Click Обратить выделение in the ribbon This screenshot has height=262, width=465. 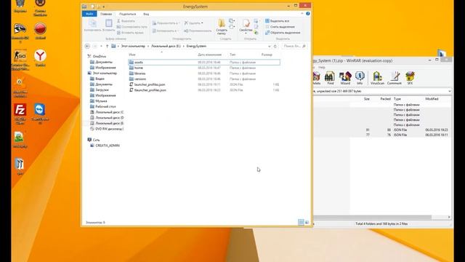pyautogui.click(x=283, y=33)
